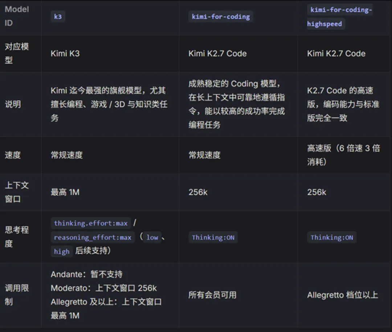The width and height of the screenshot is (392, 332).
Task: Click the description K2.7 Code 的高速版
Action: (343, 104)
